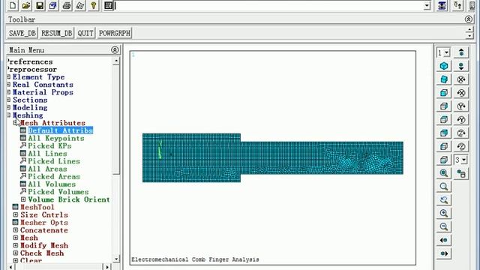The image size is (480, 270).
Task: Rotate model about -Z axis
Action: click(461, 146)
